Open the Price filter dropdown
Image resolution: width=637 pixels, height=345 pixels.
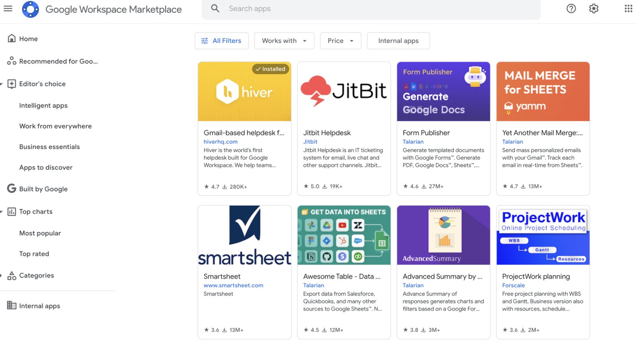tap(340, 41)
